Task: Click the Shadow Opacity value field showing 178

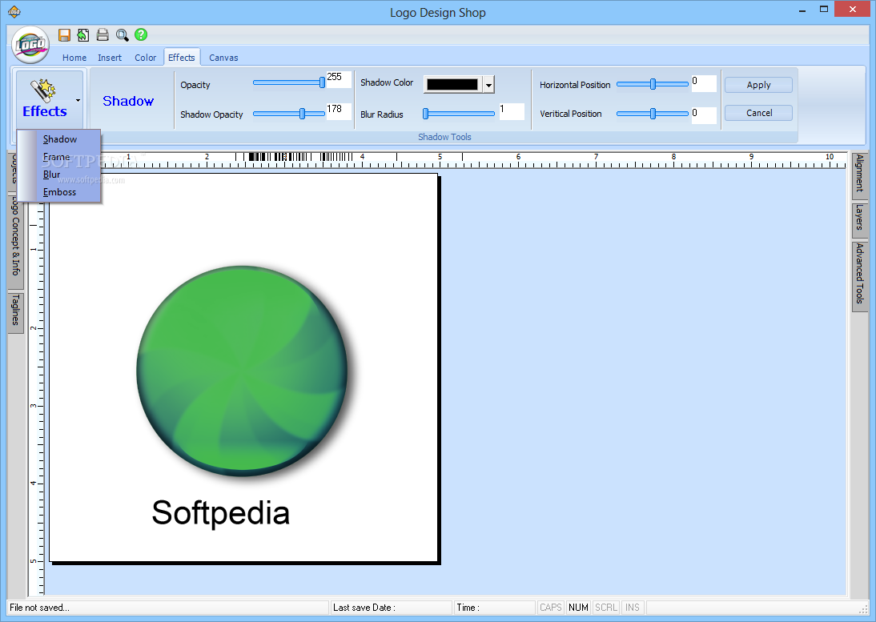Action: pos(339,111)
